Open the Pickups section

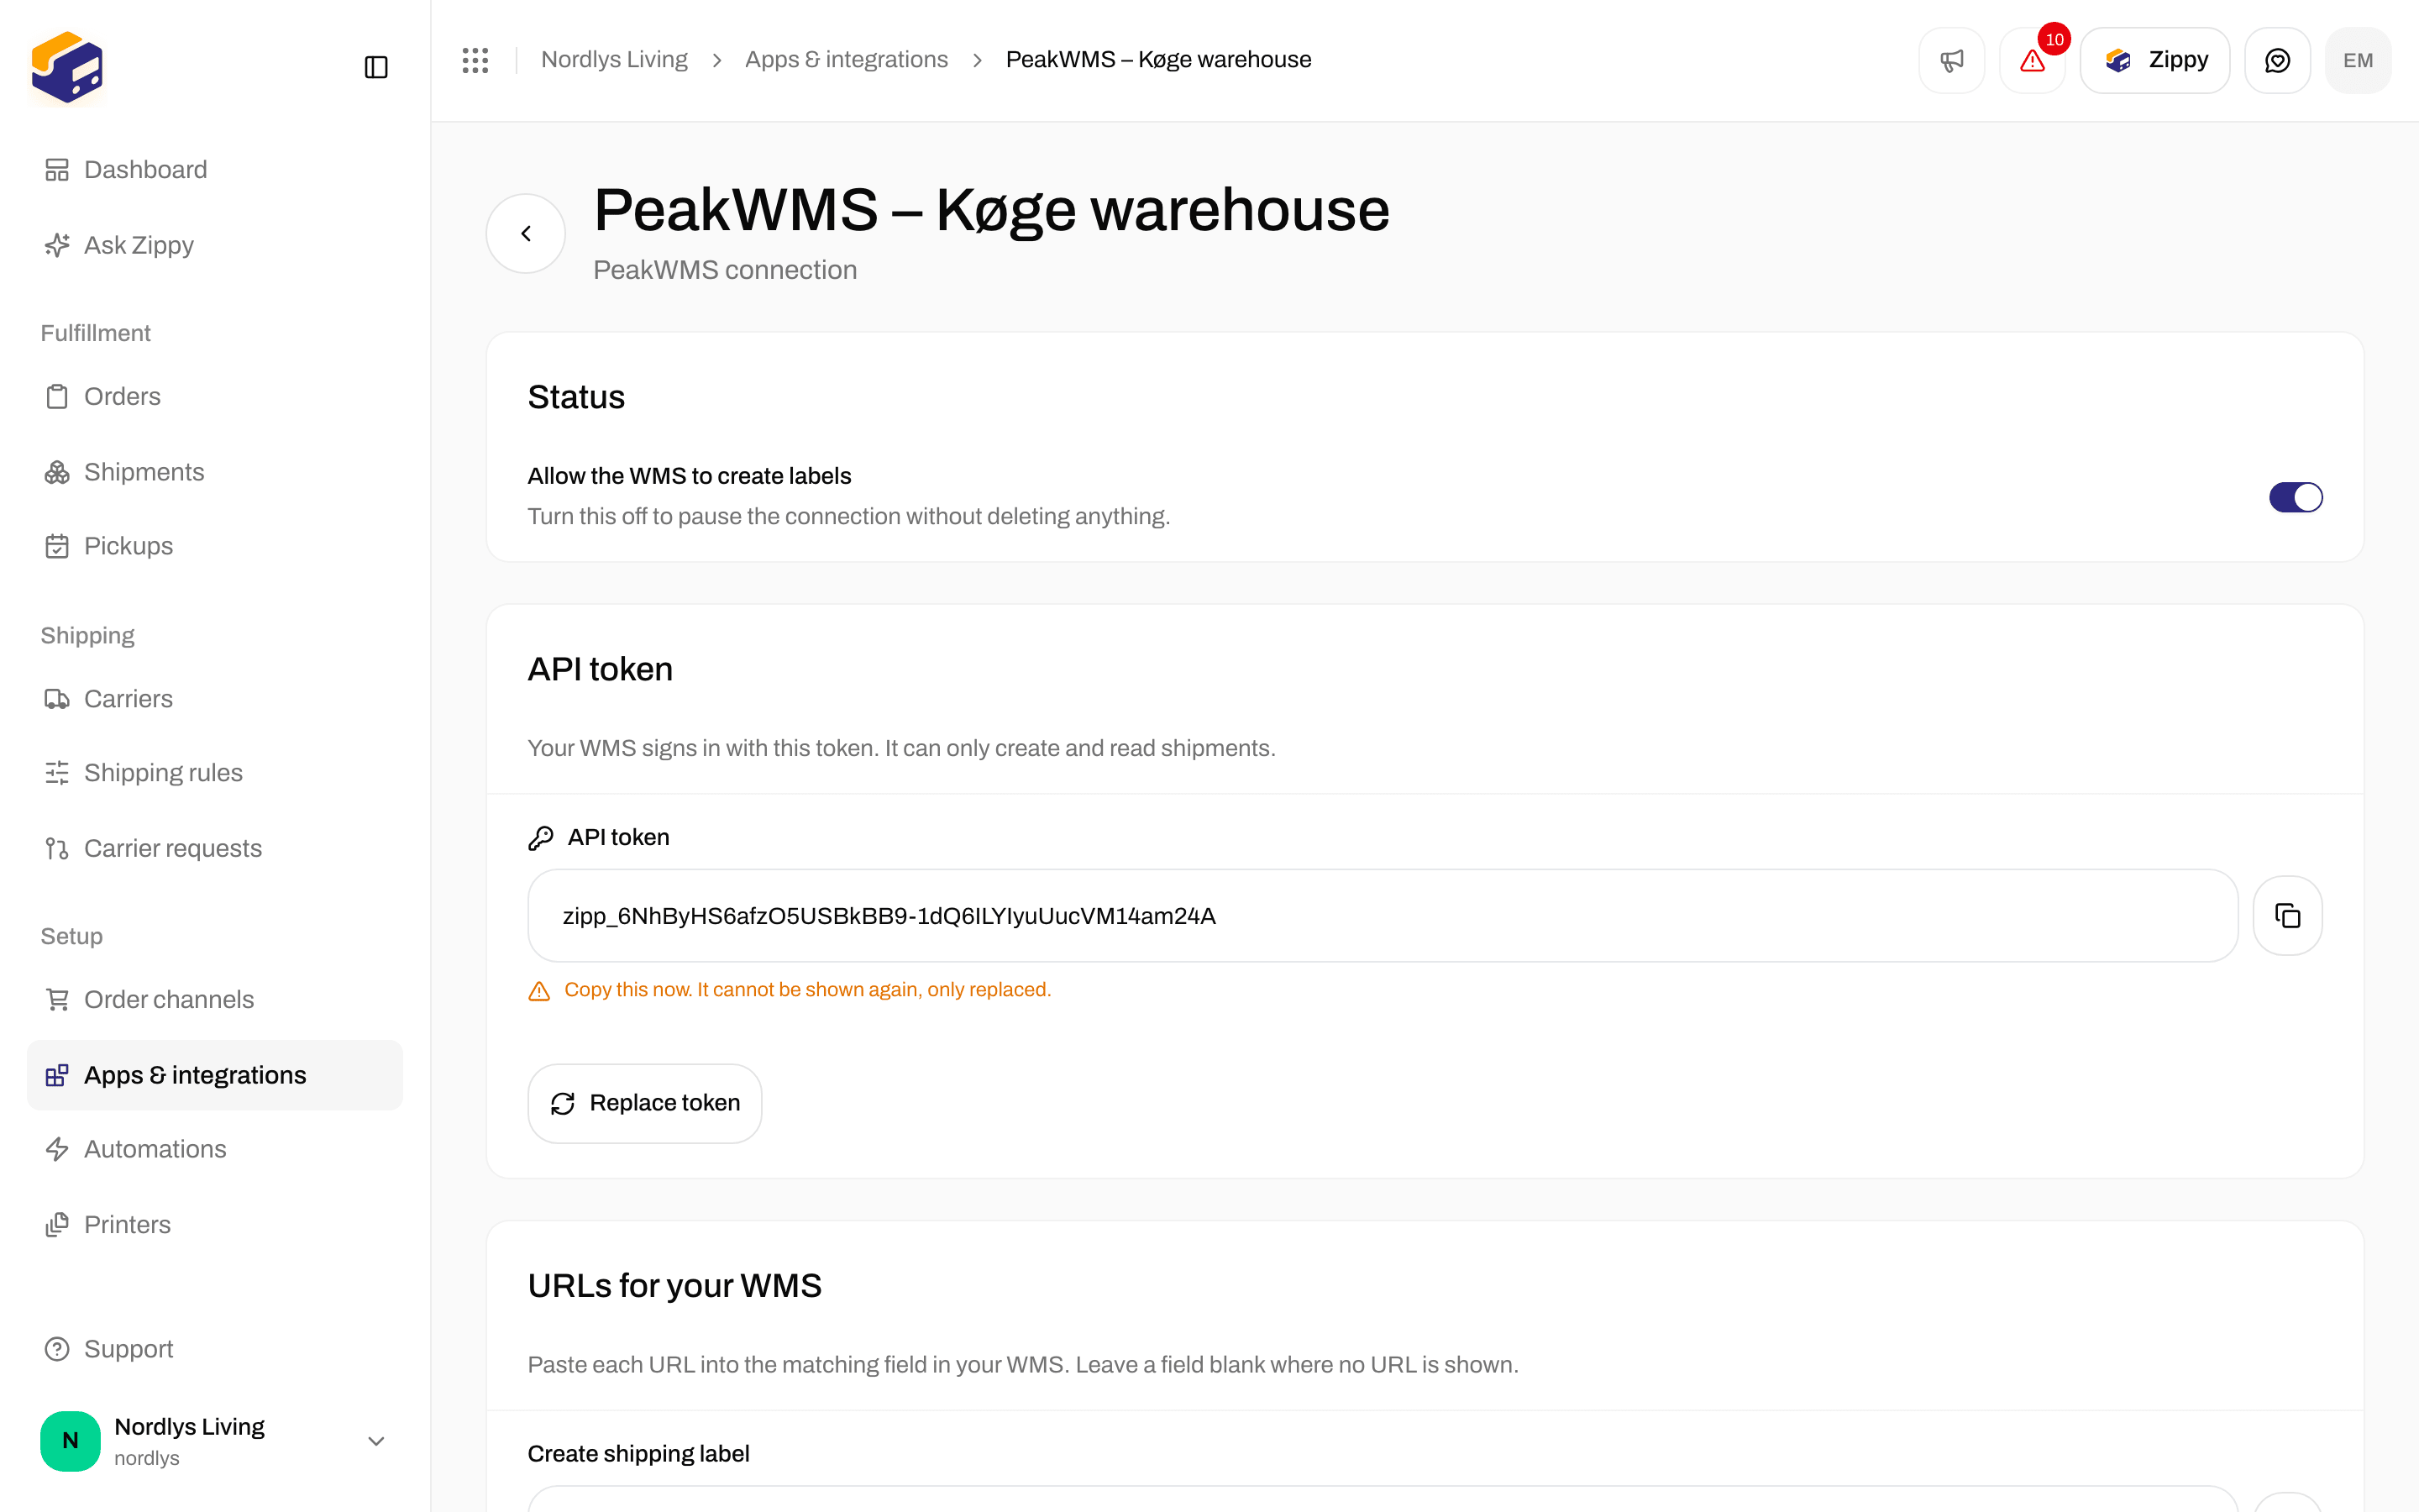pyautogui.click(x=215, y=546)
